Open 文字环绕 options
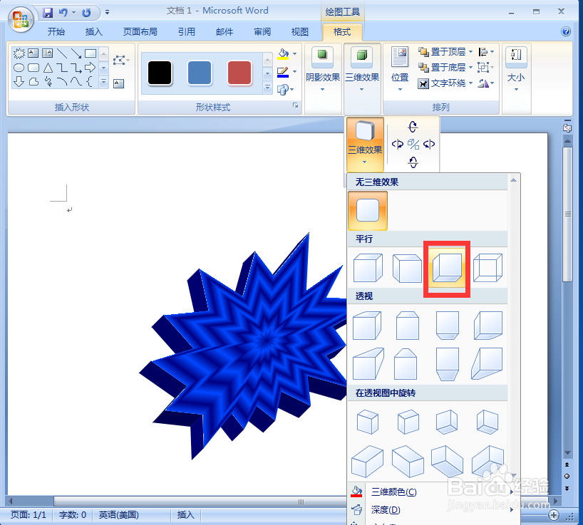The height and width of the screenshot is (525, 583). 445,83
